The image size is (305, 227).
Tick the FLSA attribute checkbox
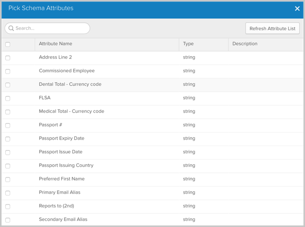(8, 98)
